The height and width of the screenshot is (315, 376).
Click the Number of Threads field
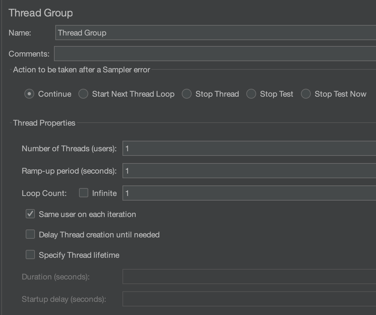(x=249, y=149)
